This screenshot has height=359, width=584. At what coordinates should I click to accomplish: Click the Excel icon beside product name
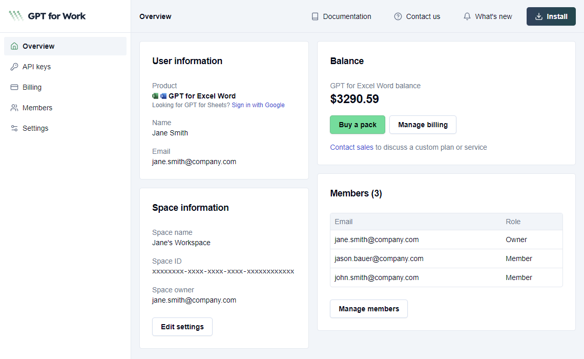[x=155, y=96]
